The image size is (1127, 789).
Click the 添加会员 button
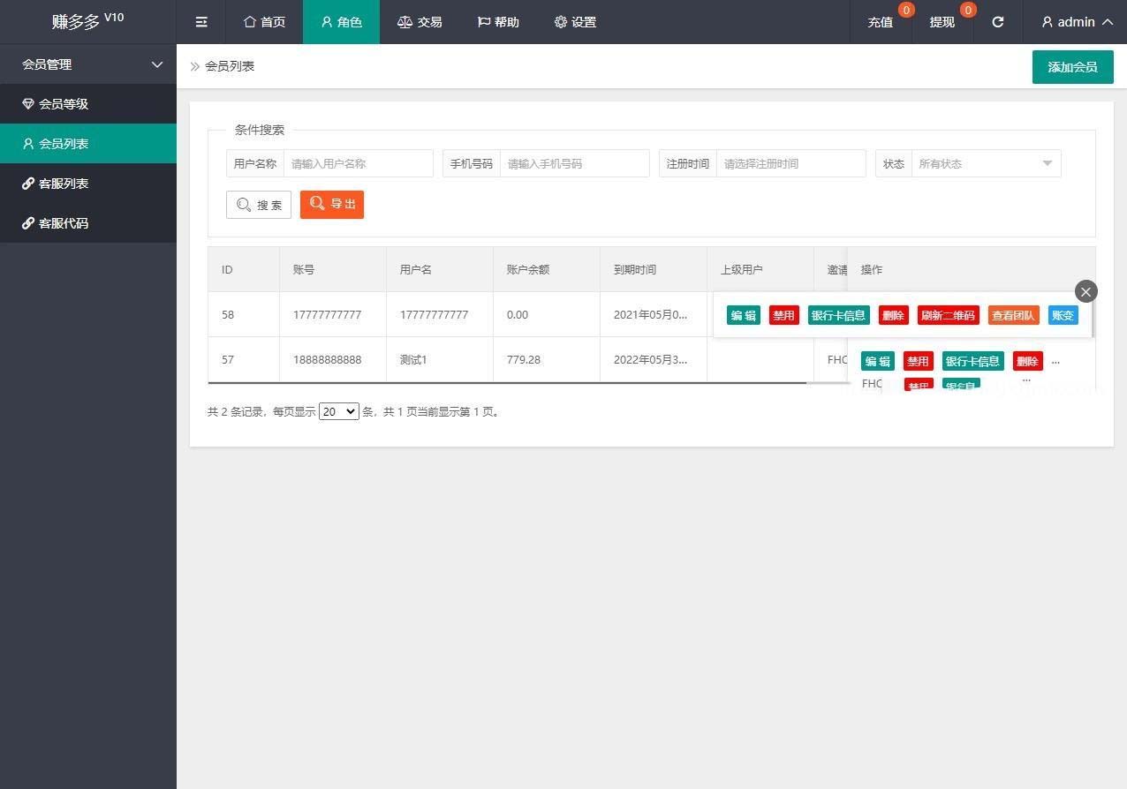[1072, 67]
